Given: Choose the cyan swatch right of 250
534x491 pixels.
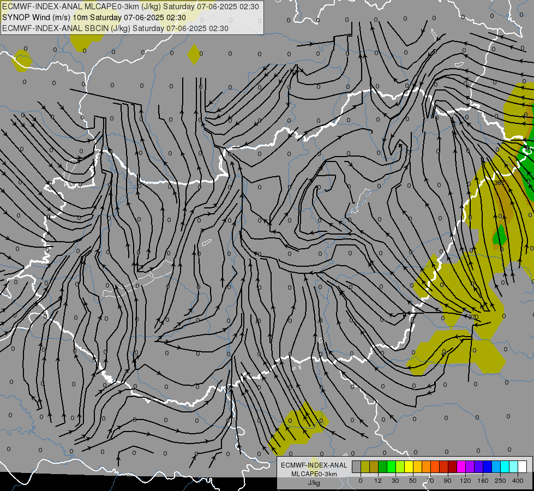Looking at the screenshot, I should 505,466.
